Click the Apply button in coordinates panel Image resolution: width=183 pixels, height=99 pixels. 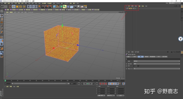pyautogui.click(x=120, y=95)
